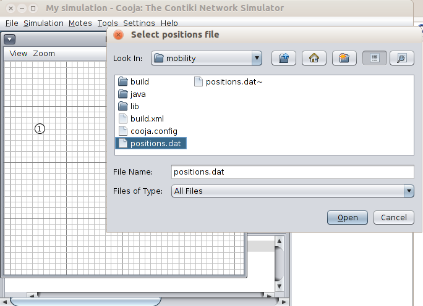The height and width of the screenshot is (306, 423).
Task: Choose positions.dat in the file list
Action: click(x=155, y=143)
